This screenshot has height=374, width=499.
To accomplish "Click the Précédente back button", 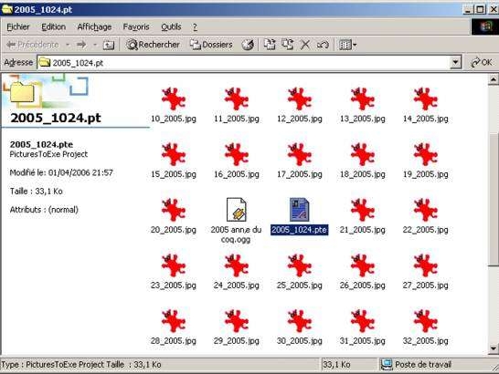I will tap(33, 45).
